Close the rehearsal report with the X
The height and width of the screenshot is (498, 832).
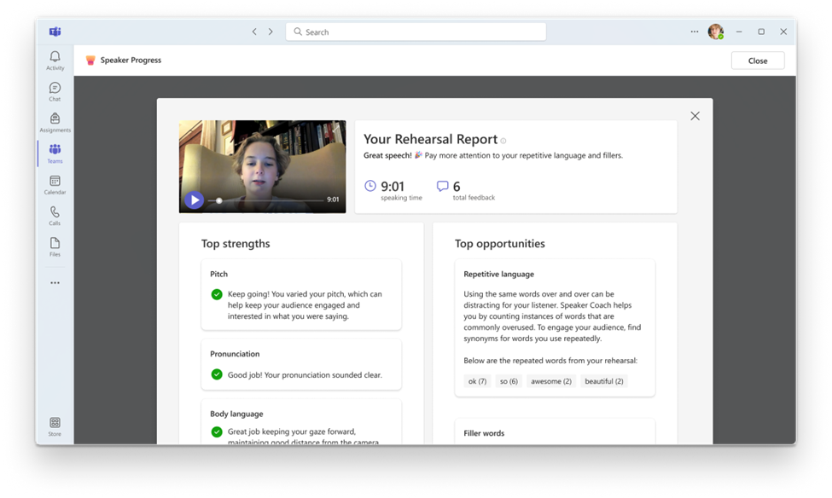695,116
